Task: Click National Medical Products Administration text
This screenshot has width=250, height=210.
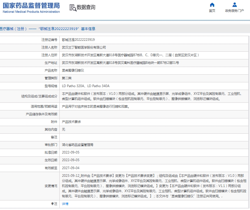Action: [31, 11]
